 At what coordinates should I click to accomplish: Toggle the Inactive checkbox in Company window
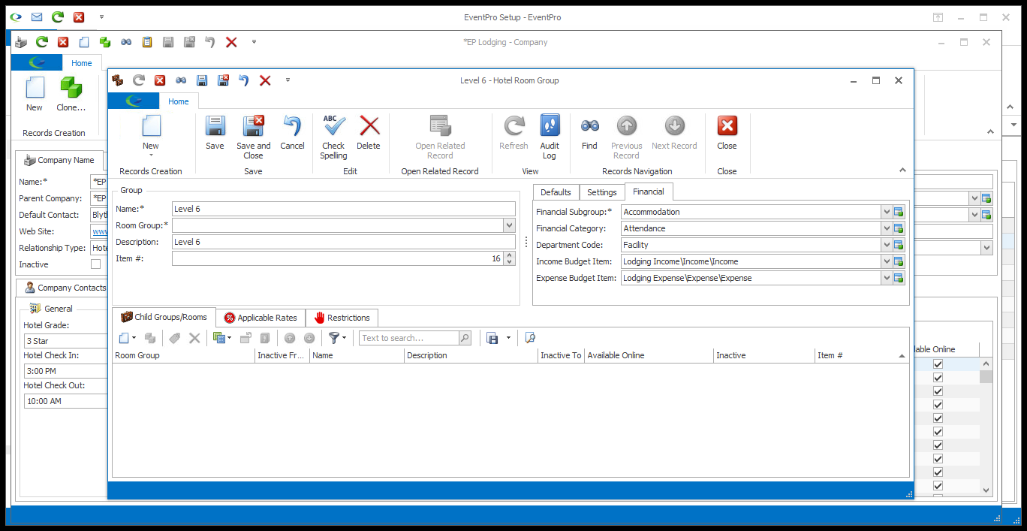(95, 264)
